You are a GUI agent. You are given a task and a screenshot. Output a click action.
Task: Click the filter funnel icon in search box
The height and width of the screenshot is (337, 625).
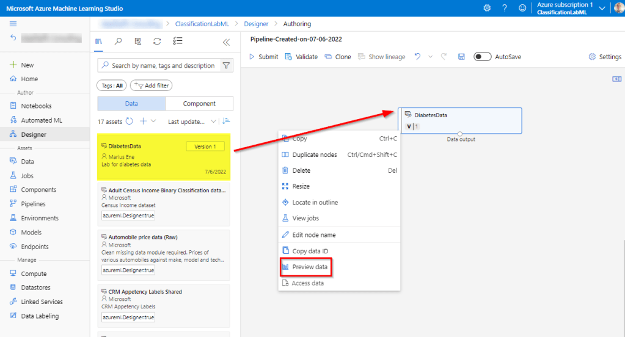pos(226,65)
